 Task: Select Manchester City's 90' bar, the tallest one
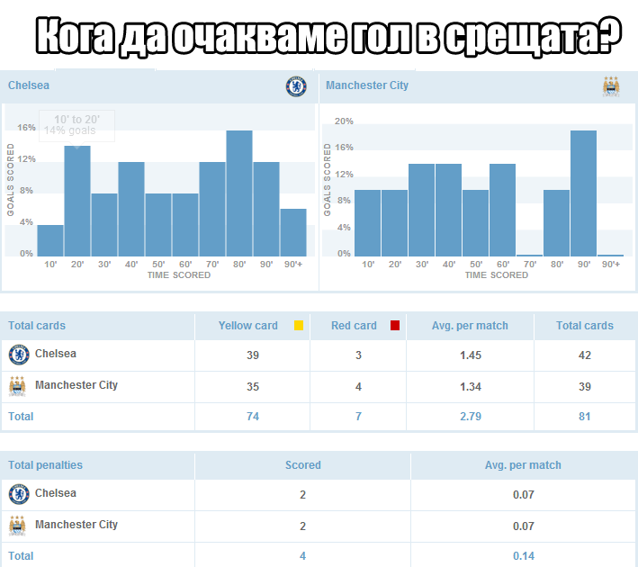[x=583, y=193]
